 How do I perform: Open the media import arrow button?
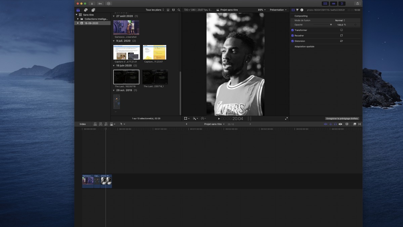[x=92, y=3]
